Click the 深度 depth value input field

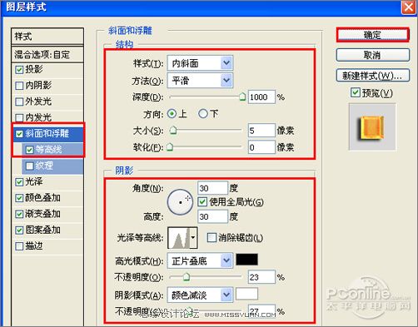point(261,97)
